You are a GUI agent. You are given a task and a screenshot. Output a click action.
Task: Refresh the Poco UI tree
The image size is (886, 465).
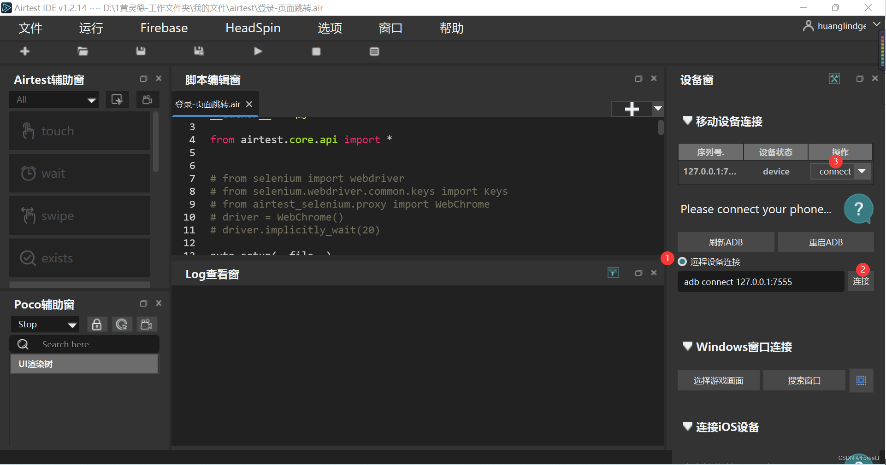[122, 324]
